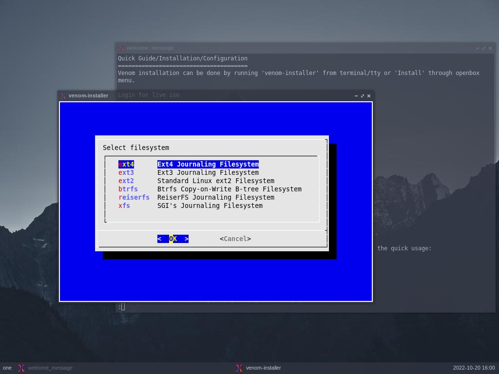Select the ext3 filesystem tag
The width and height of the screenshot is (499, 374).
[126, 172]
